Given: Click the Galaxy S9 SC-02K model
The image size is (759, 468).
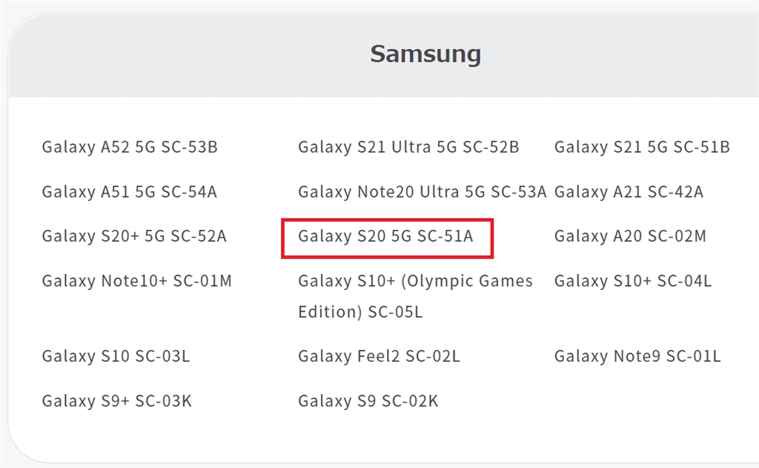Looking at the screenshot, I should coord(368,401).
